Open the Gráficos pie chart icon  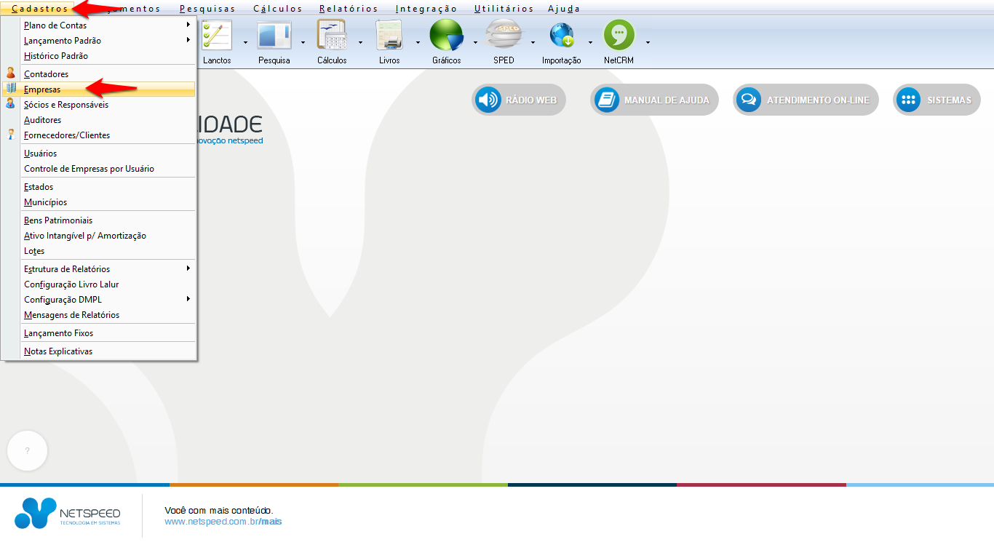(x=446, y=36)
